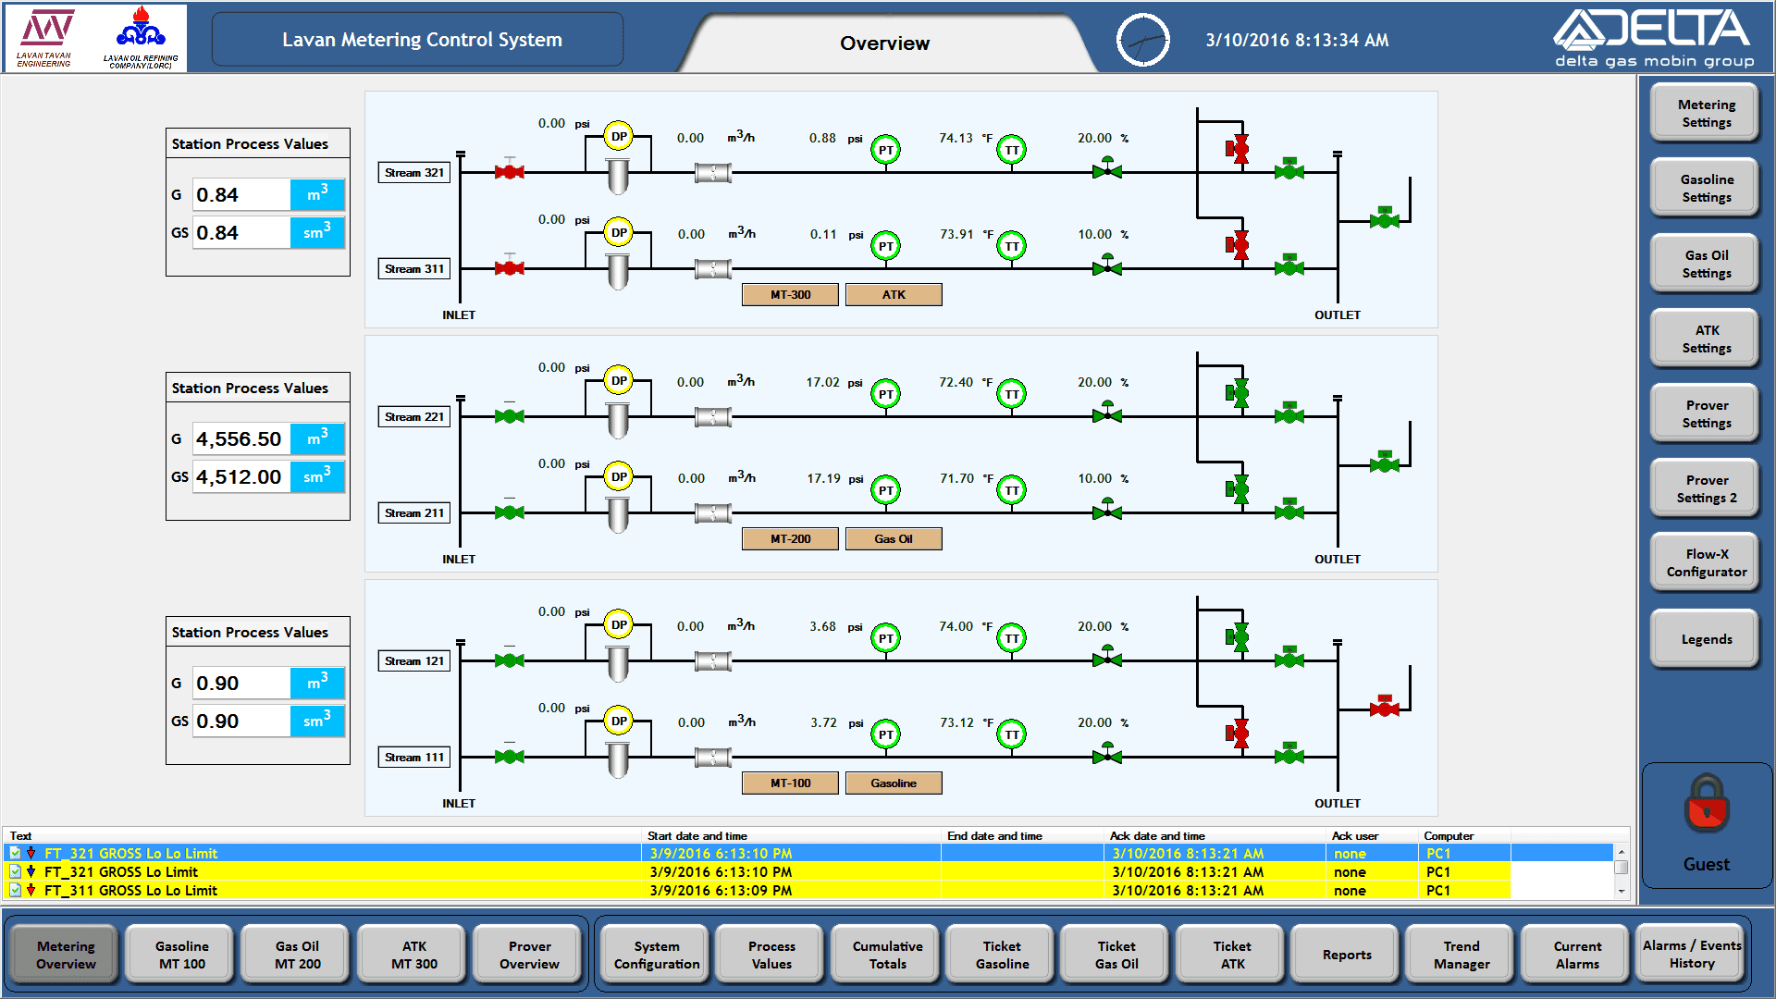Screen dimensions: 1776x999
Task: Click the DP gauge on Stream 221
Action: coord(618,380)
